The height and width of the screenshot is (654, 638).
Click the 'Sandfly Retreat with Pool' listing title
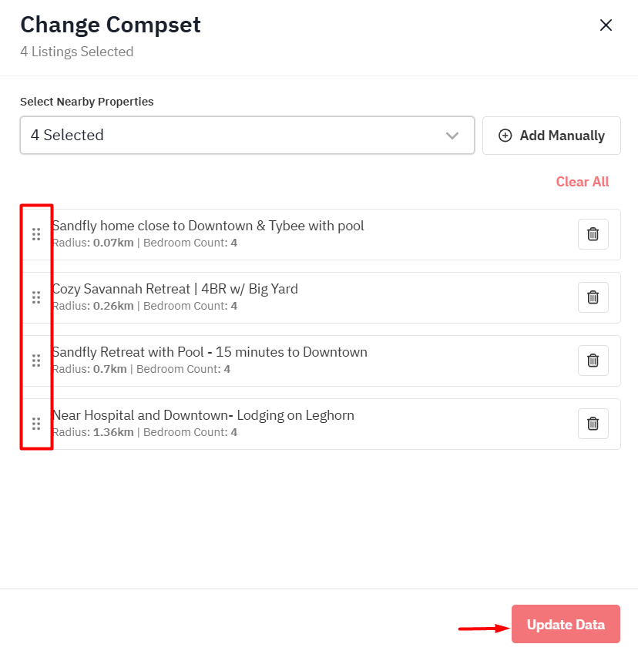[210, 352]
